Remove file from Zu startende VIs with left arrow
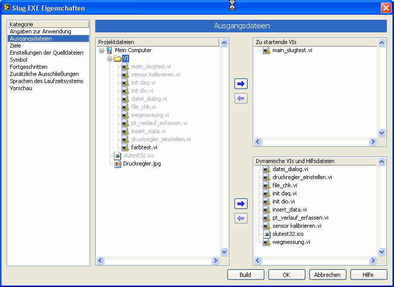 [x=241, y=98]
